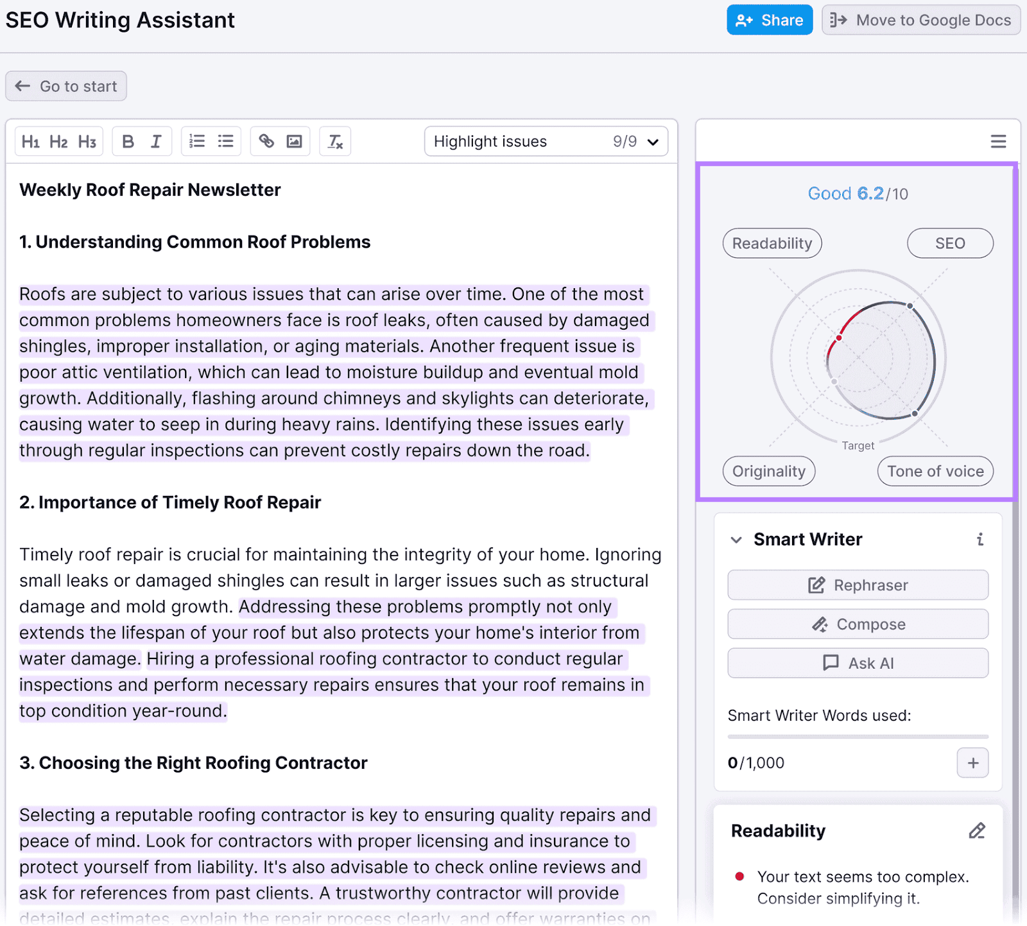Edit readability settings via pencil icon
Screen dimensions: 1027x926
(x=977, y=830)
